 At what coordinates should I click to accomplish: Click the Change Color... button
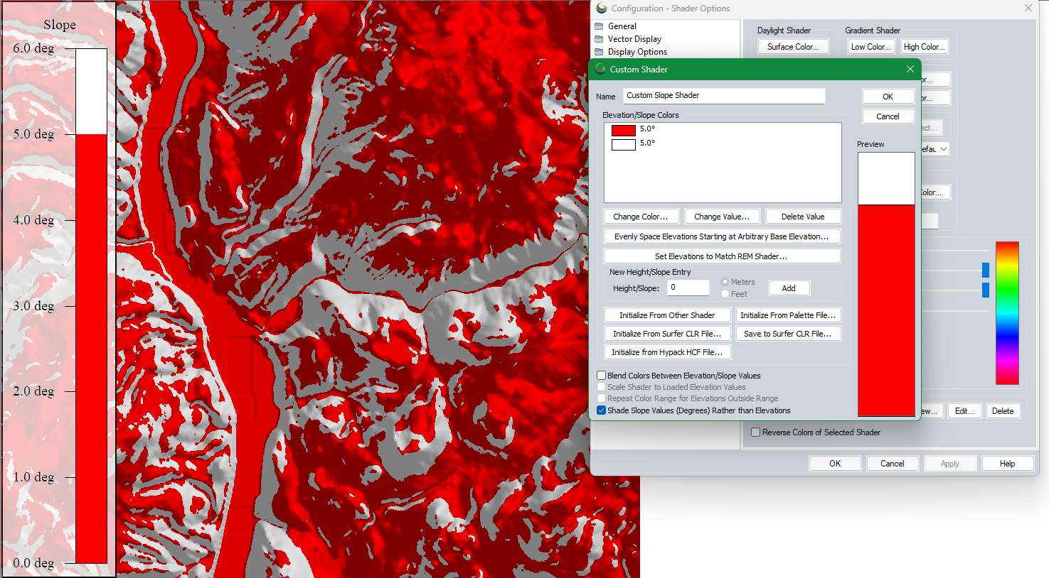click(641, 217)
